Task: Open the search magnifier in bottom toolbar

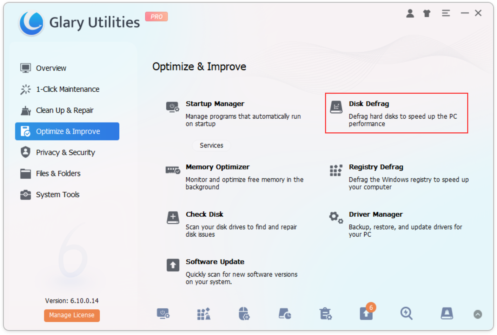Action: pos(406,314)
